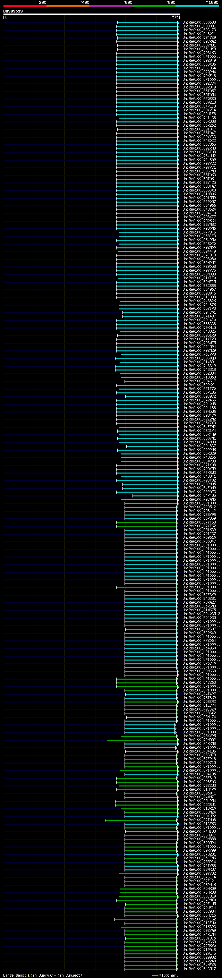Click the Large gaps legend text

(43, 975)
